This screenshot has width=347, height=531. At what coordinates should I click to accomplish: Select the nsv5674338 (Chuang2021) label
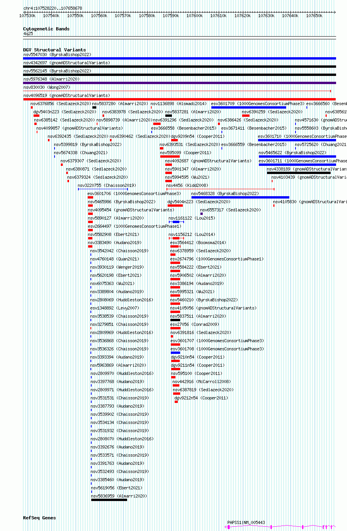coord(81,153)
